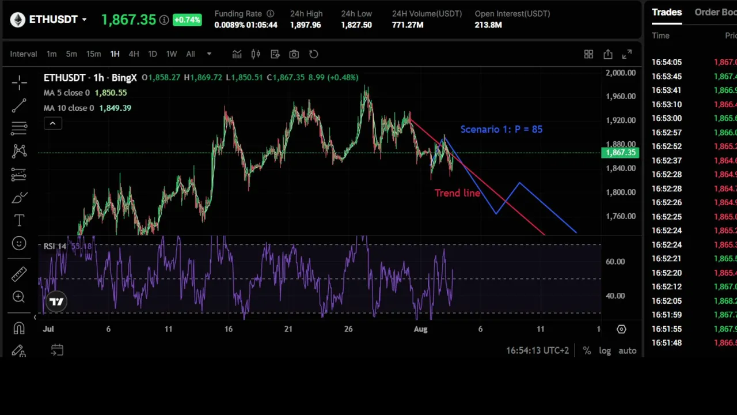
Task: Collapse the left drawing toolbar arrow
Action: click(35, 317)
